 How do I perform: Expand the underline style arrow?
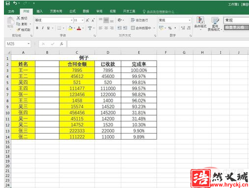53,28
